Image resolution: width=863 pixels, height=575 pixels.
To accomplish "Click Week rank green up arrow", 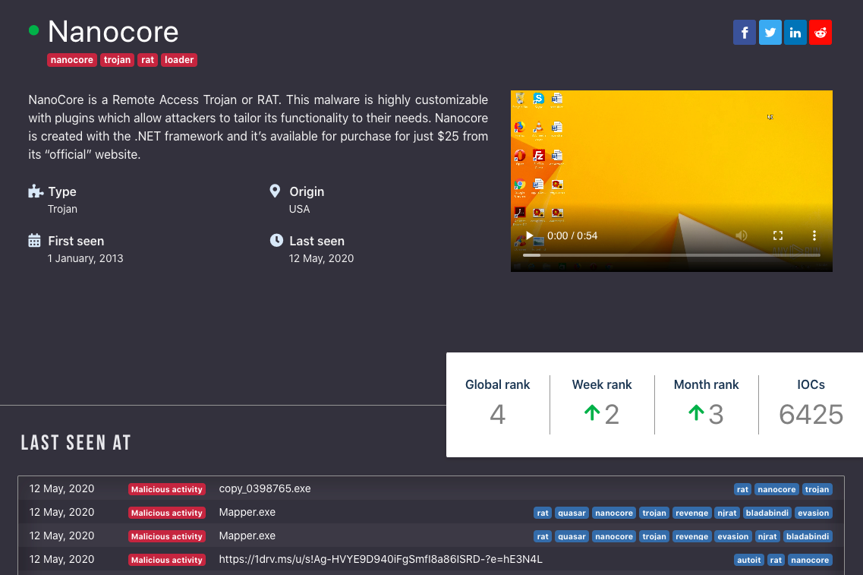I will (592, 412).
